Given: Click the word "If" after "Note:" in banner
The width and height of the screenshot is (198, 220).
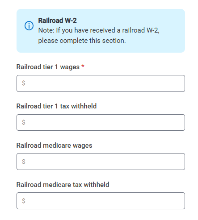Looking at the screenshot, I should coord(58,30).
